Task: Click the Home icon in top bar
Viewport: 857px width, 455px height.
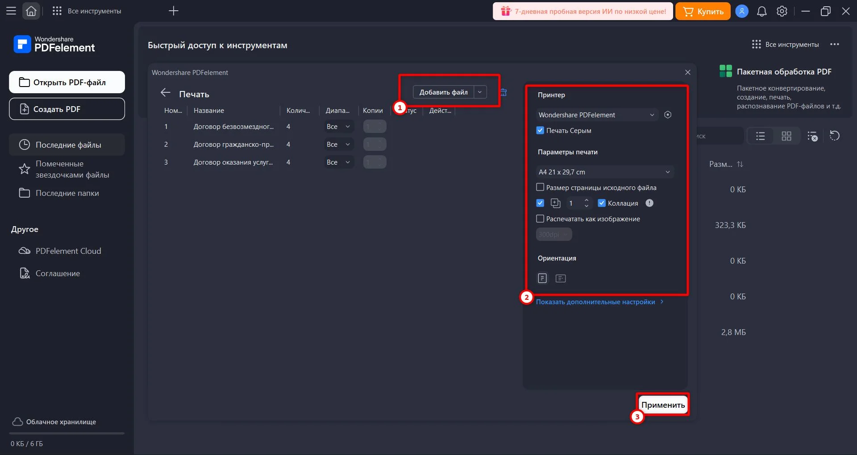Action: point(31,11)
